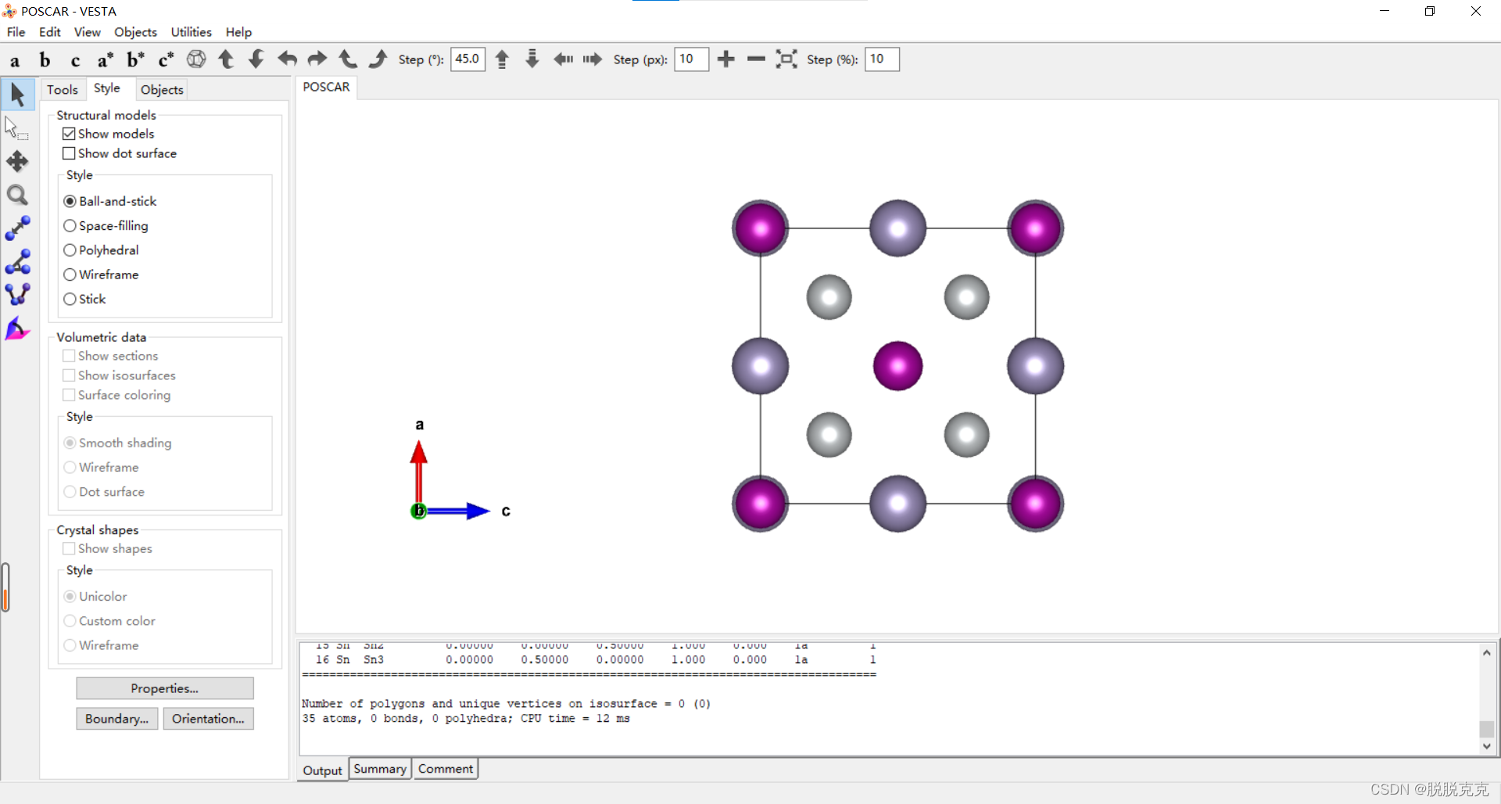Image resolution: width=1501 pixels, height=804 pixels.
Task: Open the Orientation dialog
Action: point(208,719)
